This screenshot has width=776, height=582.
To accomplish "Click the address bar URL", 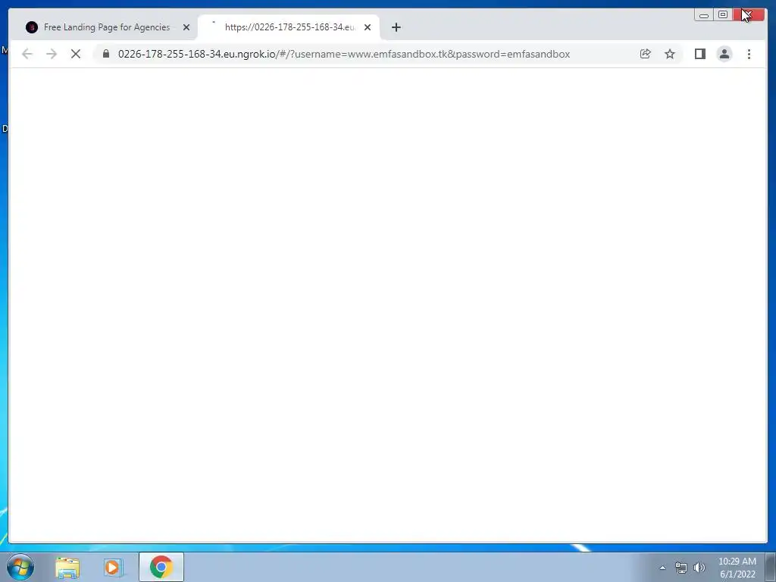I will click(x=344, y=54).
